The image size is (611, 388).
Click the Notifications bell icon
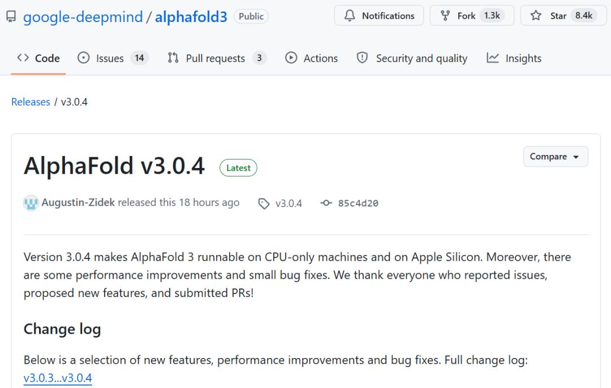pyautogui.click(x=350, y=16)
